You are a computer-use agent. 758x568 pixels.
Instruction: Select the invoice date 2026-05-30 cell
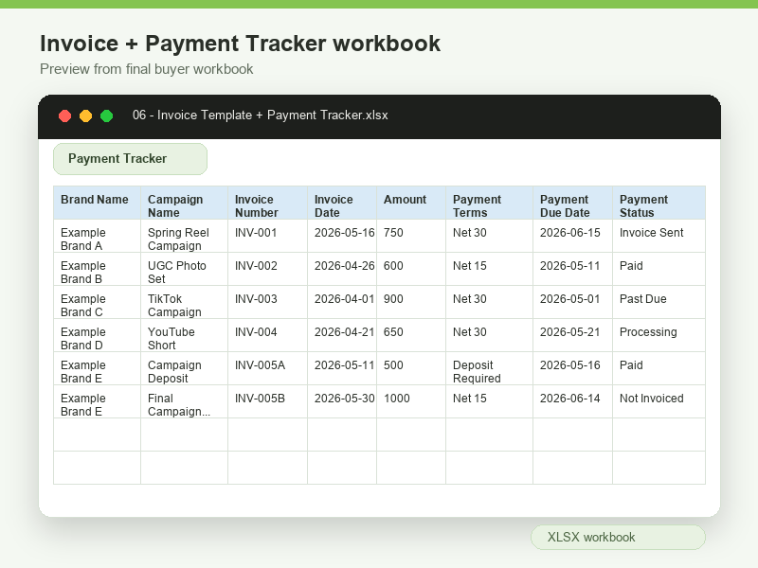342,401
